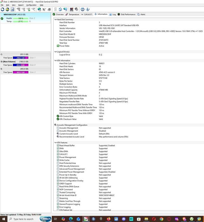Collapse the Acoustic Management Configuration section
Image resolution: width=204 pixels, height=222 pixels.
56,125
